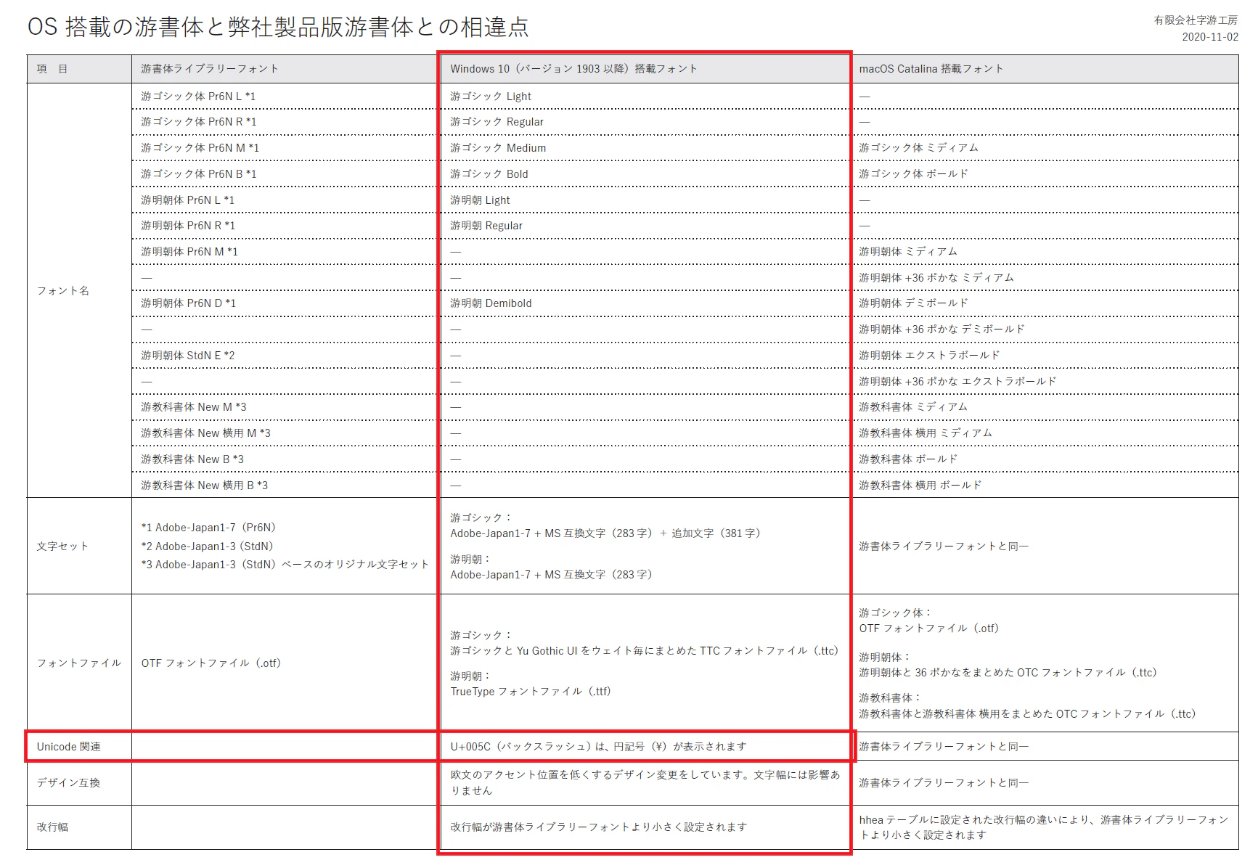This screenshot has height=868, width=1258.
Task: Click macOS text beginning hhea テーブルに設定された改行幅
Action: [x=1044, y=827]
